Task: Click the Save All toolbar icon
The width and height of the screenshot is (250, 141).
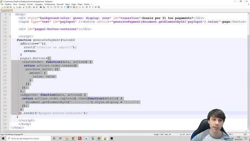Action: [11, 7]
